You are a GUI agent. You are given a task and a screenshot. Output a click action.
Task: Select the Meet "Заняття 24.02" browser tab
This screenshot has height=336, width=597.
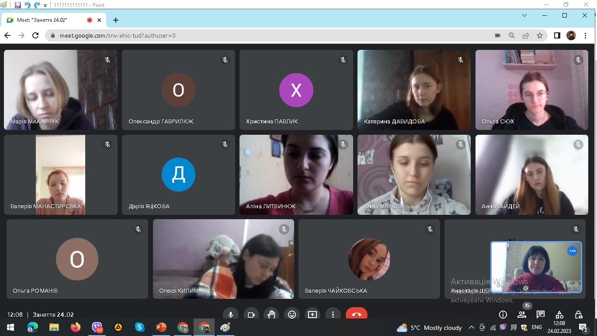click(x=48, y=20)
